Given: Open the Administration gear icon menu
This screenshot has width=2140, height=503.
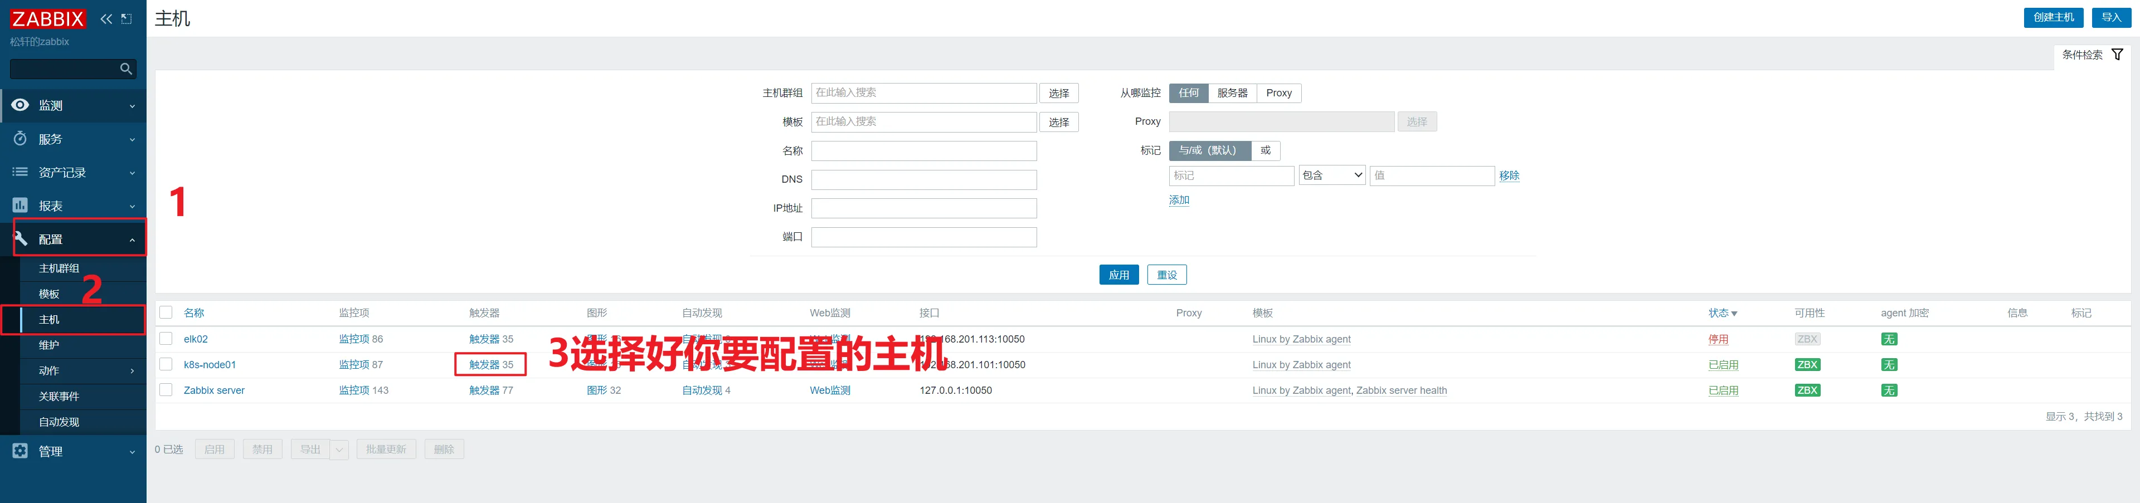Looking at the screenshot, I should tap(21, 451).
